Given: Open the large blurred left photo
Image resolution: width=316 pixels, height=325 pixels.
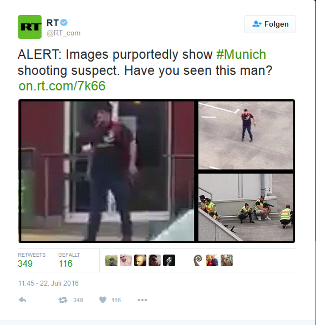Looking at the screenshot, I should [108, 171].
